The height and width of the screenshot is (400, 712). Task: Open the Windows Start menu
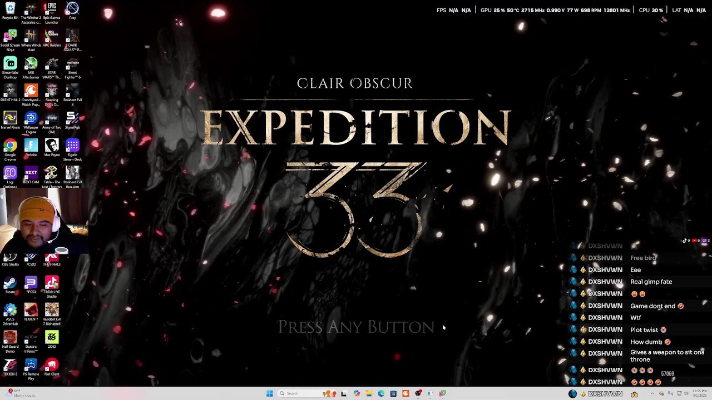269,393
